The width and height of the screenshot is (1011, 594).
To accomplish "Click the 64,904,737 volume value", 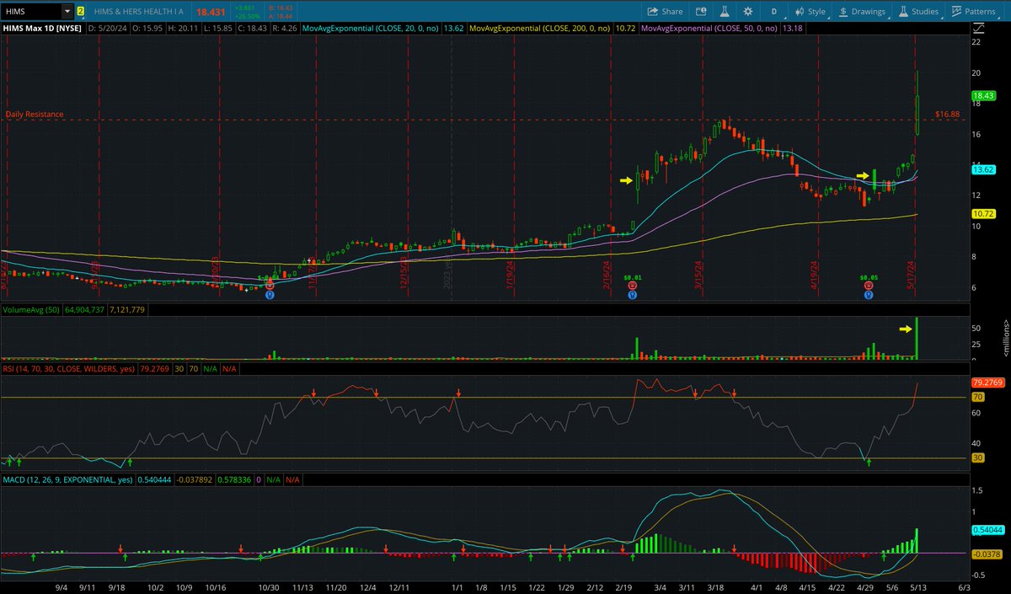I will [87, 311].
